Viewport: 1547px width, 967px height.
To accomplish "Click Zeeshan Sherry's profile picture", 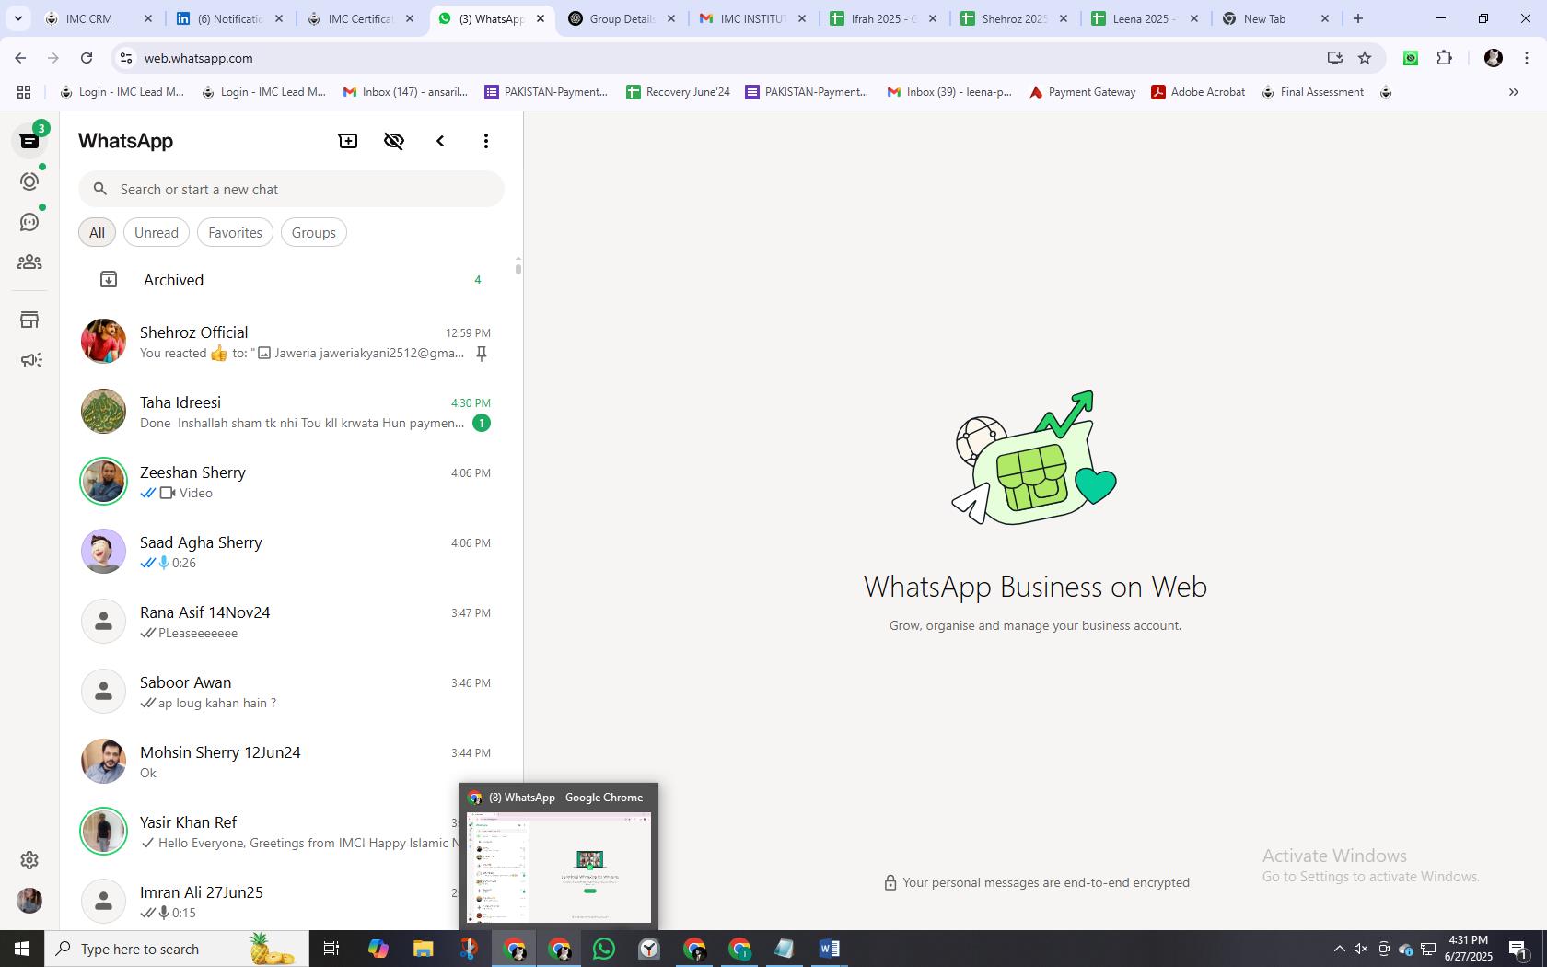I will (103, 482).
